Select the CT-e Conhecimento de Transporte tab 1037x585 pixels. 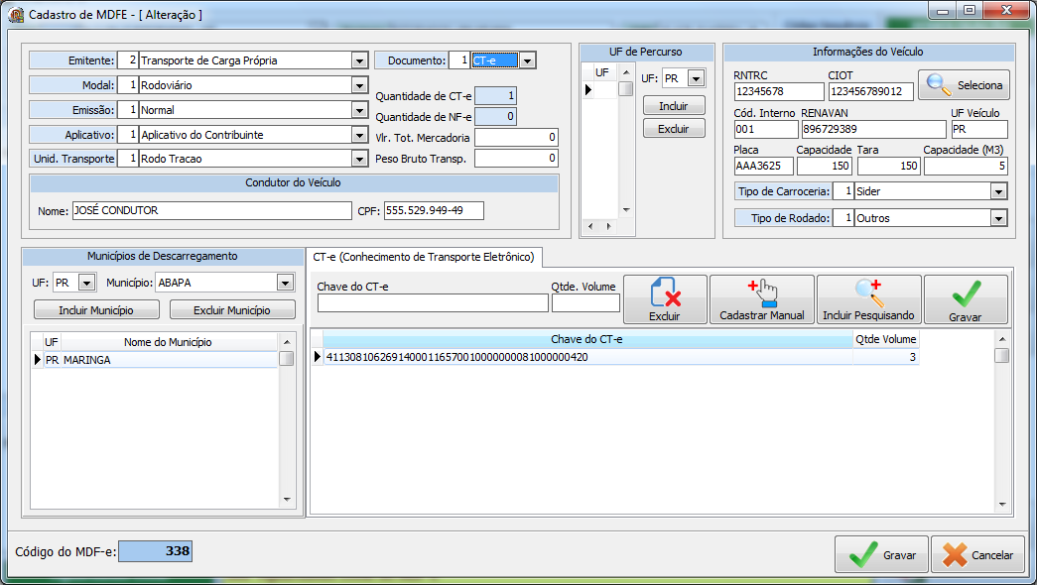click(x=424, y=257)
